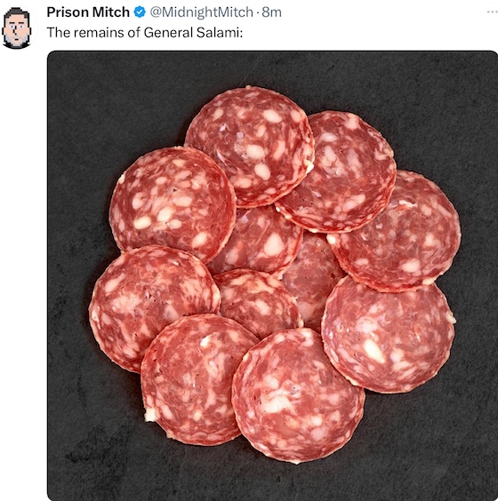This screenshot has height=501, width=498.
Task: Click the slate area below the salami
Action: tap(272, 482)
